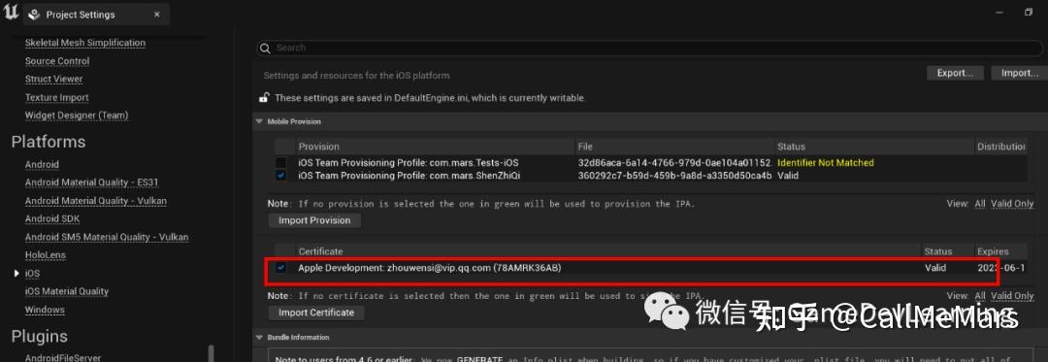This screenshot has width=1048, height=362.
Task: Click the Import Certificate button
Action: 316,313
